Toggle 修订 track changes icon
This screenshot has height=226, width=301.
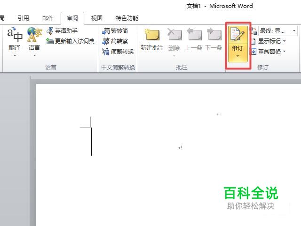point(238,35)
